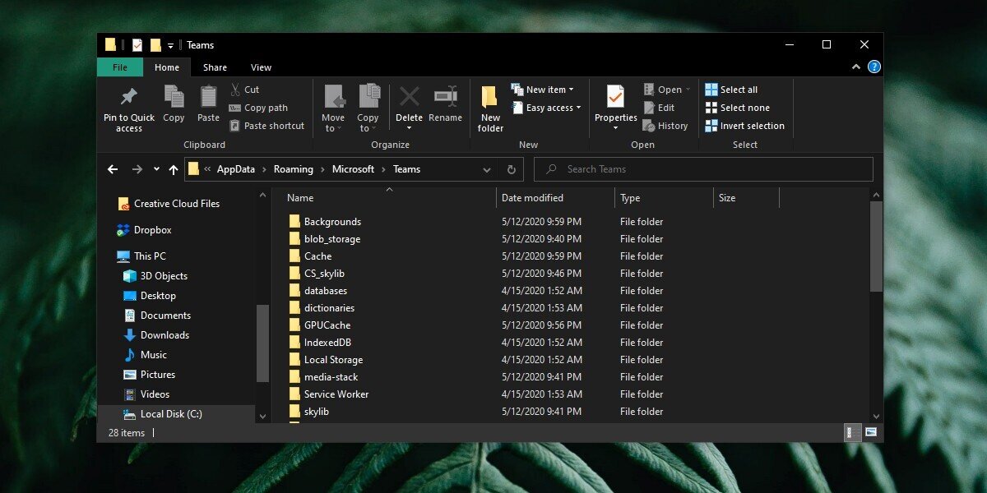
Task: Navigate to Roaming in the breadcrumb path
Action: tap(294, 169)
